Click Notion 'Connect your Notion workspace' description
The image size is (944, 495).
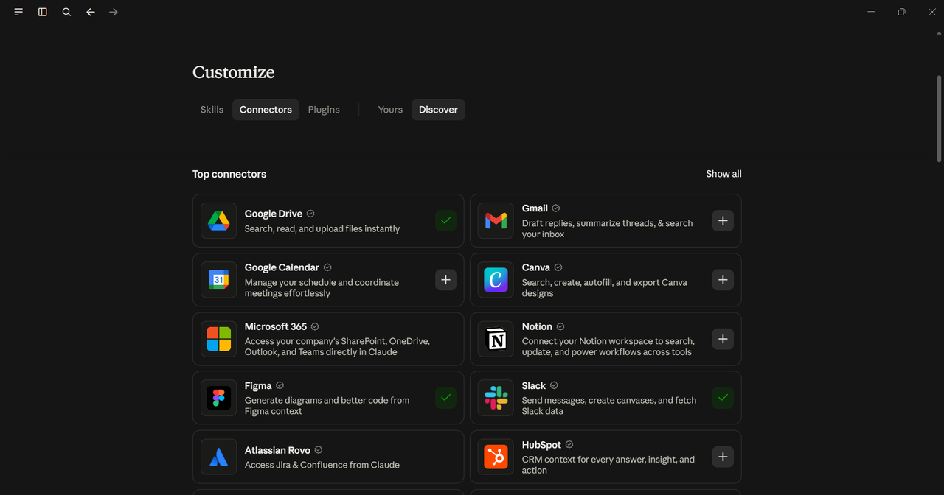(608, 347)
